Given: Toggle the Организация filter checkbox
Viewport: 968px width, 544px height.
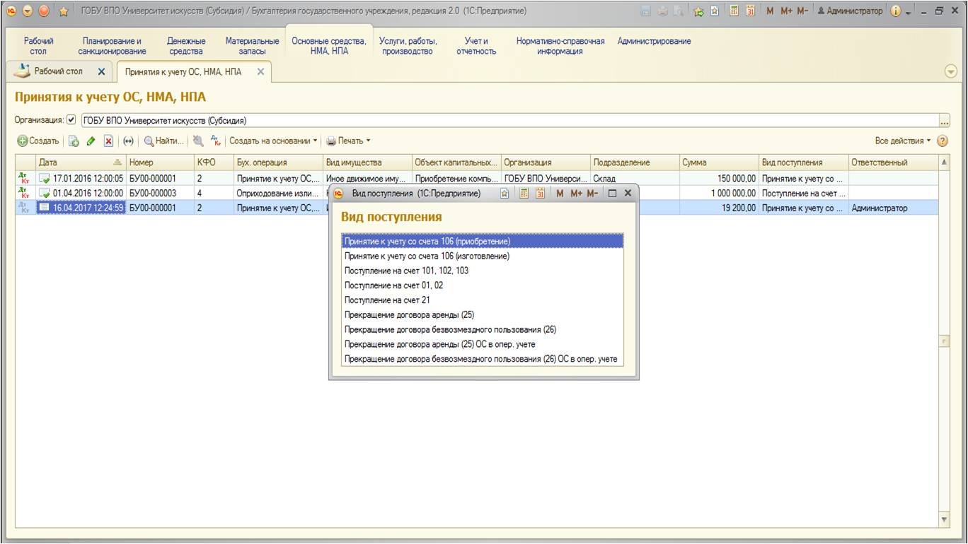Looking at the screenshot, I should [71, 120].
